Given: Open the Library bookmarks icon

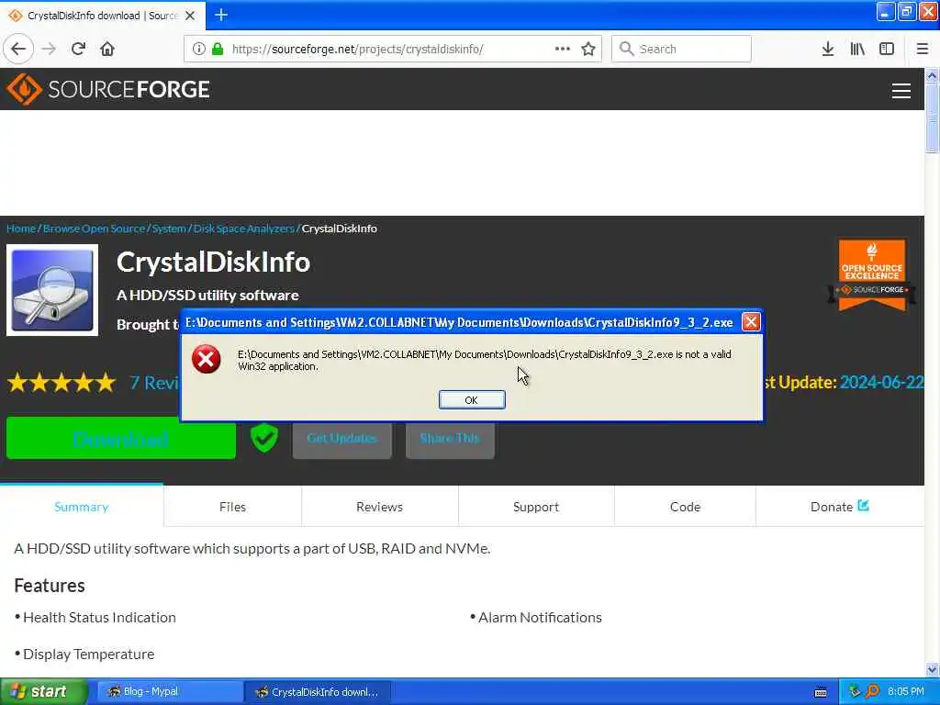Looking at the screenshot, I should coord(857,49).
